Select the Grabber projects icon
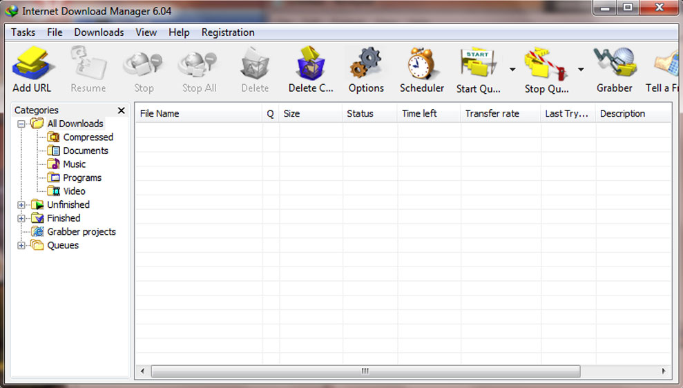This screenshot has width=683, height=388. pos(37,232)
